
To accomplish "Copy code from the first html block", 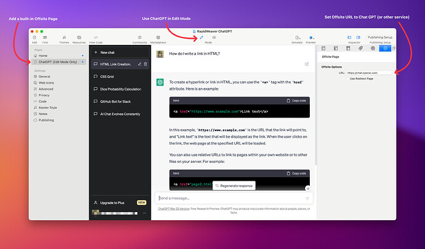I will click(x=296, y=101).
